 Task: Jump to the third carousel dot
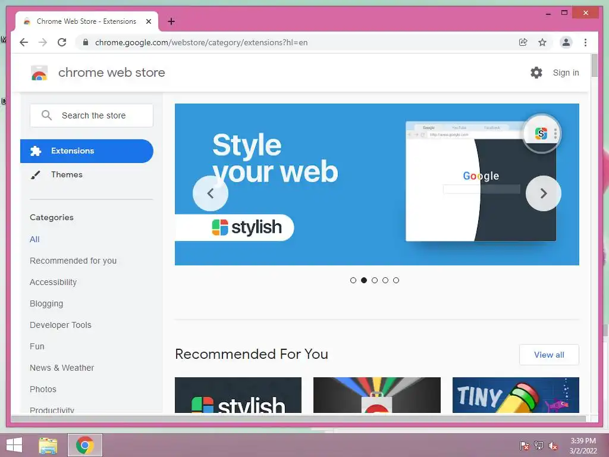tap(375, 280)
